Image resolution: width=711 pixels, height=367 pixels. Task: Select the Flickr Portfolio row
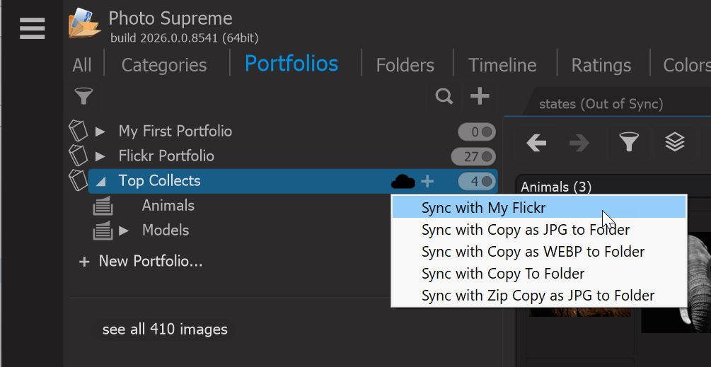[166, 156]
